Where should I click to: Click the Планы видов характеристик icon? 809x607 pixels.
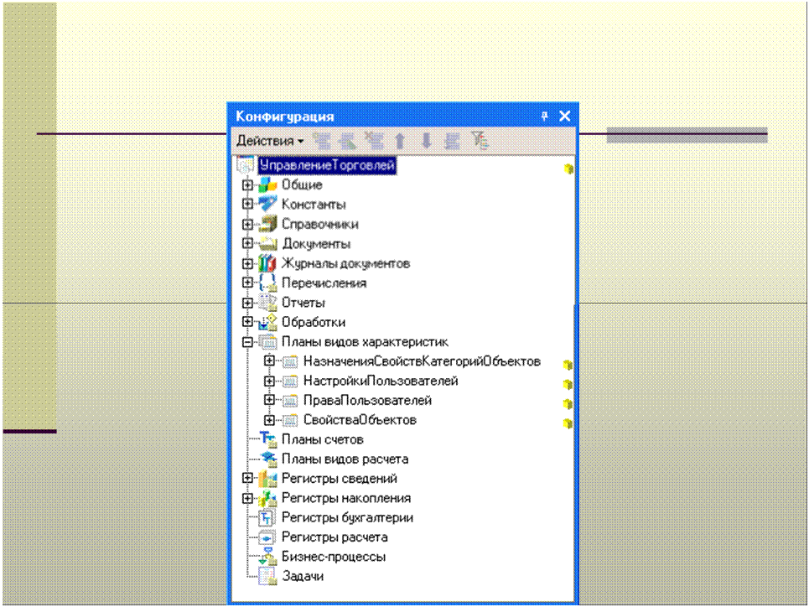coord(267,342)
